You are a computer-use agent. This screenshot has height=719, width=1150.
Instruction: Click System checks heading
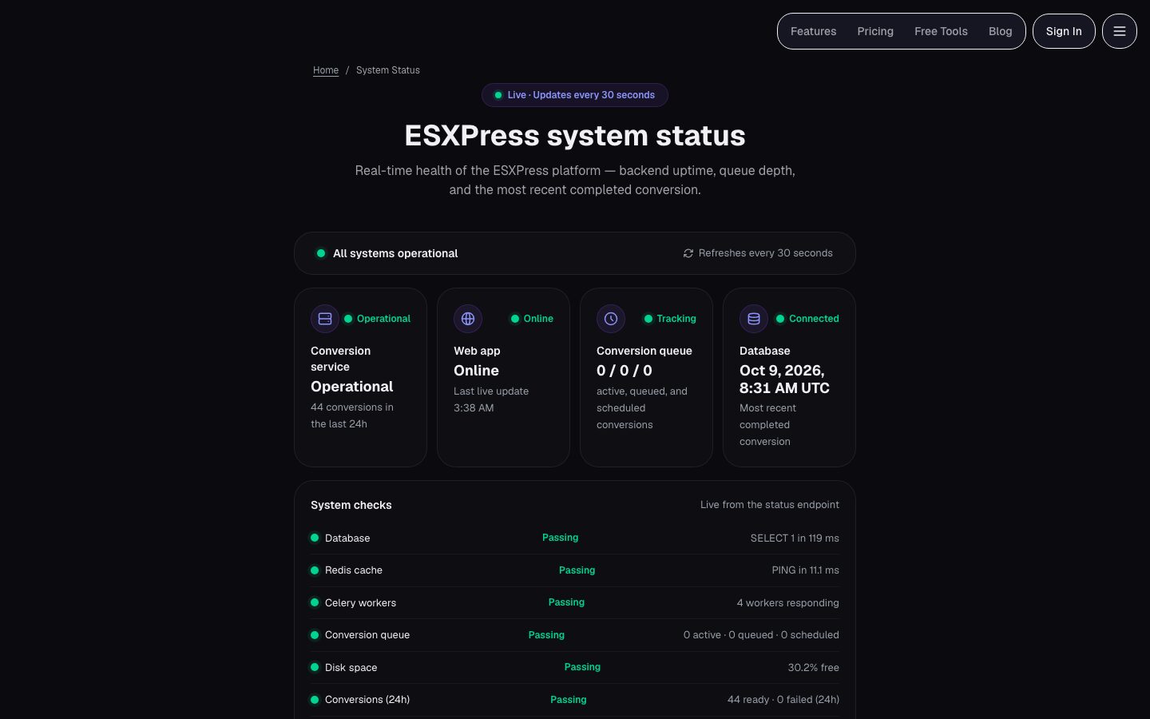(x=351, y=505)
